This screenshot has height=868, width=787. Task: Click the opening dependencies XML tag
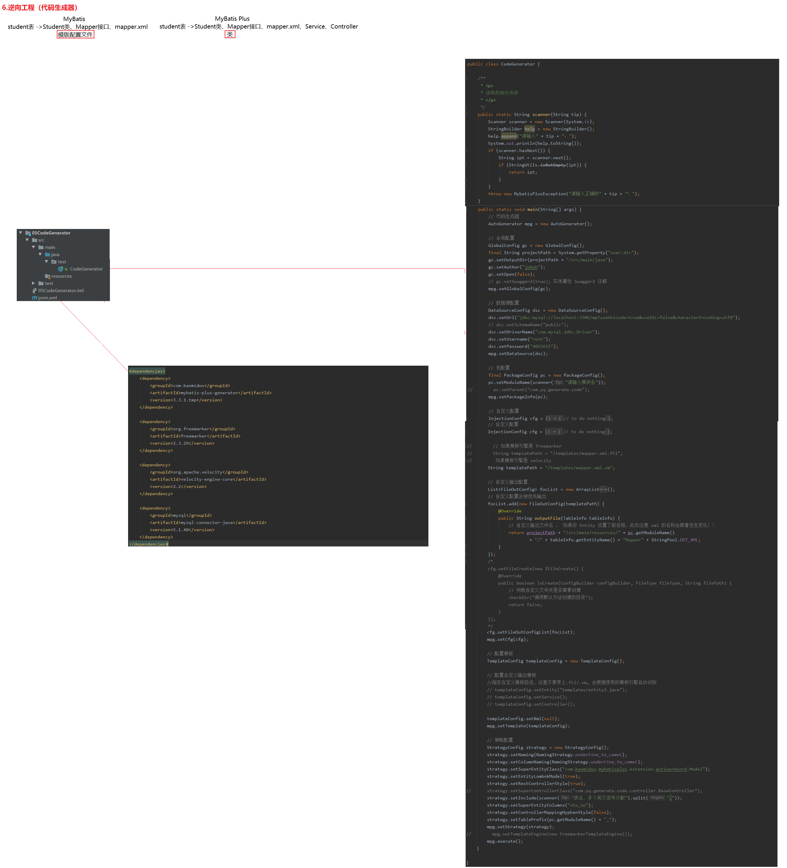pyautogui.click(x=147, y=371)
